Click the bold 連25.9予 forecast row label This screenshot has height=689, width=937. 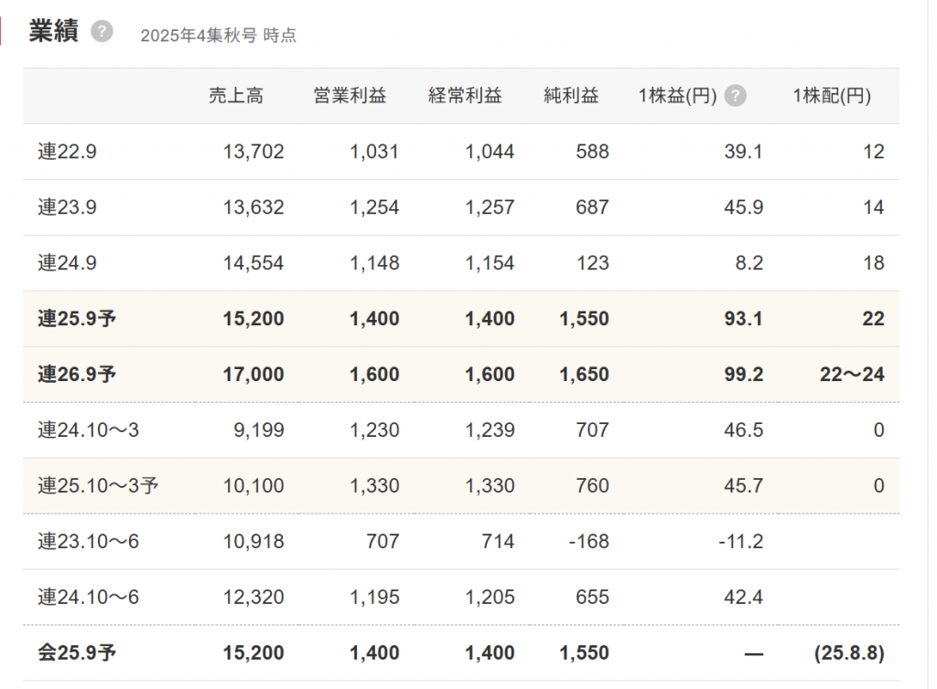pos(77,319)
